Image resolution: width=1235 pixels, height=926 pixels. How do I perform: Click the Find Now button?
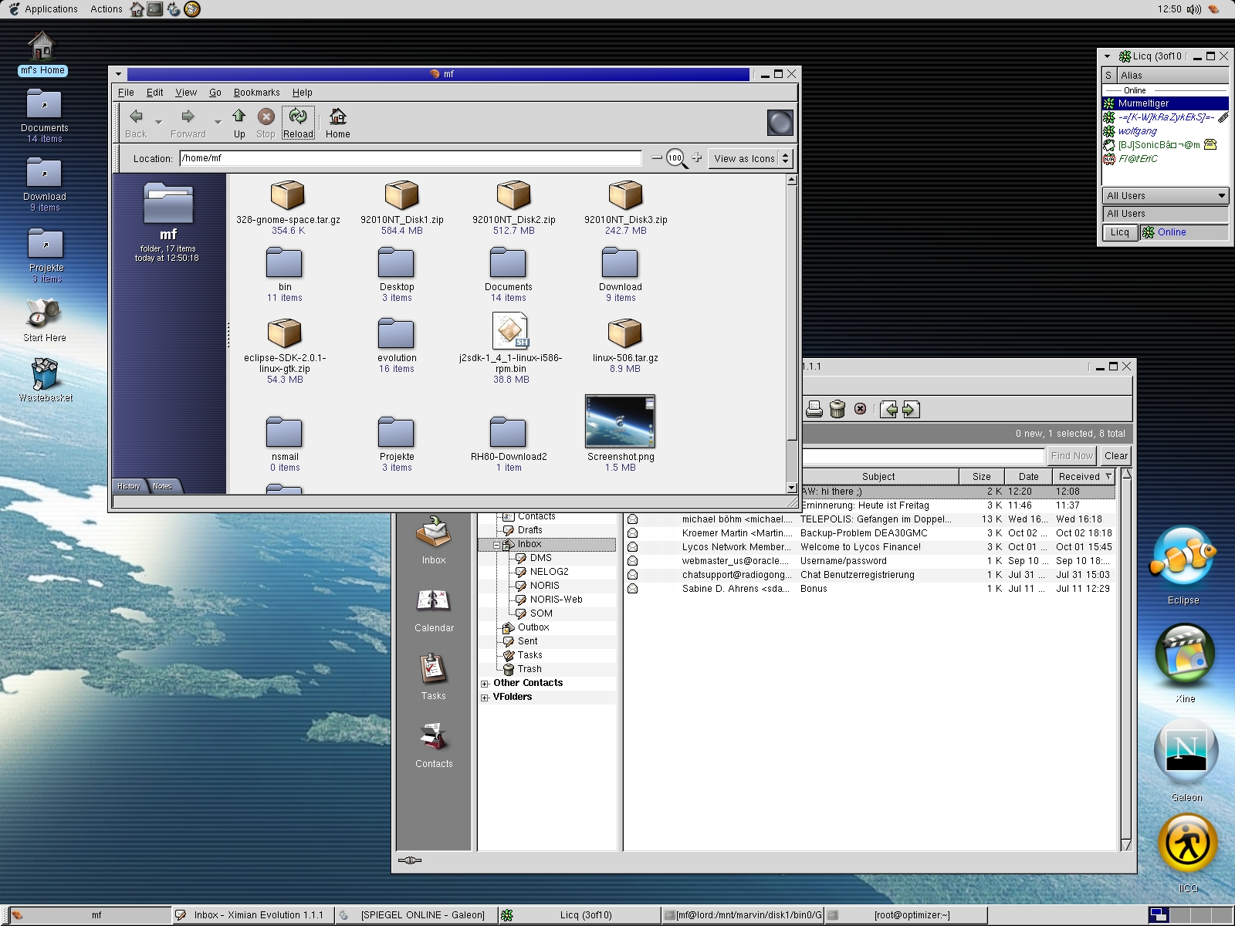pyautogui.click(x=1071, y=455)
